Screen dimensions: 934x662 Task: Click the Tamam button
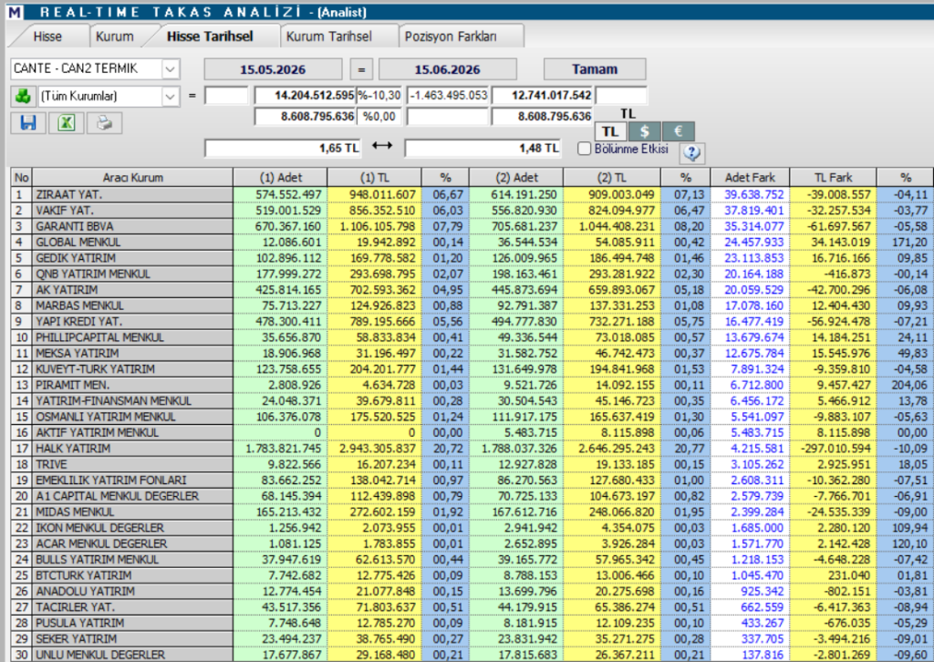(595, 69)
